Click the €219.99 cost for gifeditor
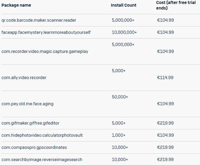 pos(165,123)
